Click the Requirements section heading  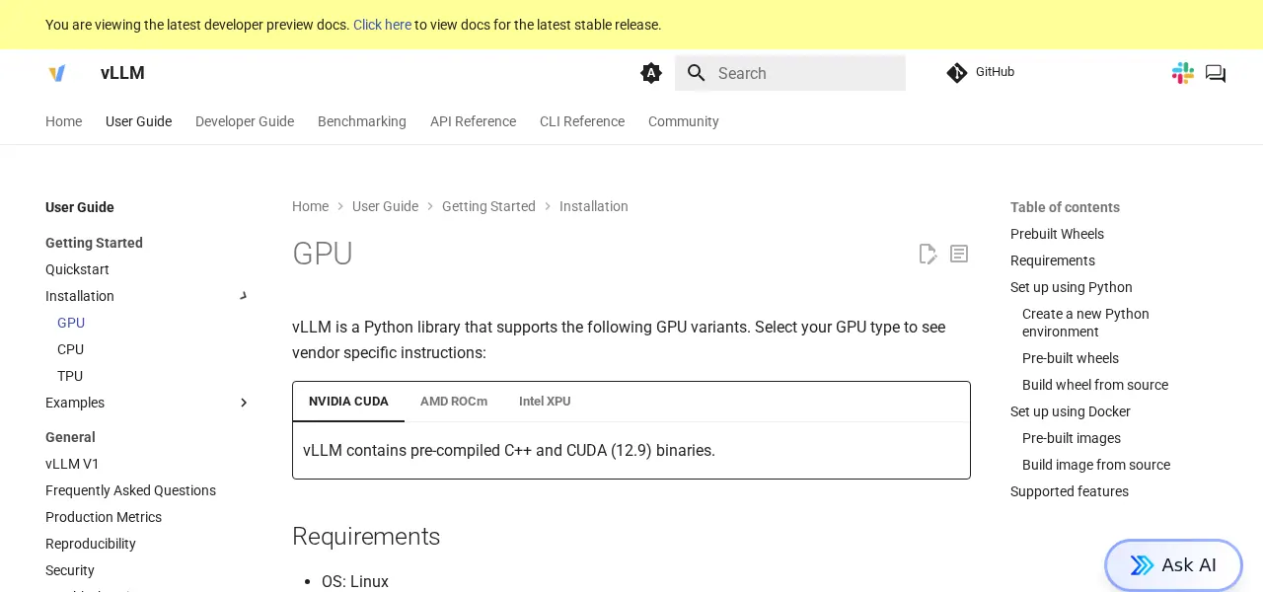366,537
